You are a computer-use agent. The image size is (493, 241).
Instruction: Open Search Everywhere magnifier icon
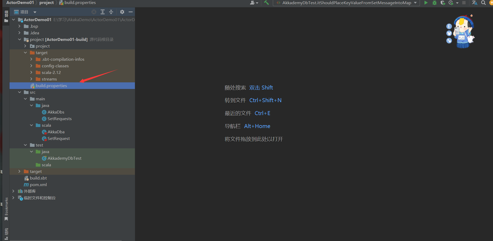coord(483,3)
